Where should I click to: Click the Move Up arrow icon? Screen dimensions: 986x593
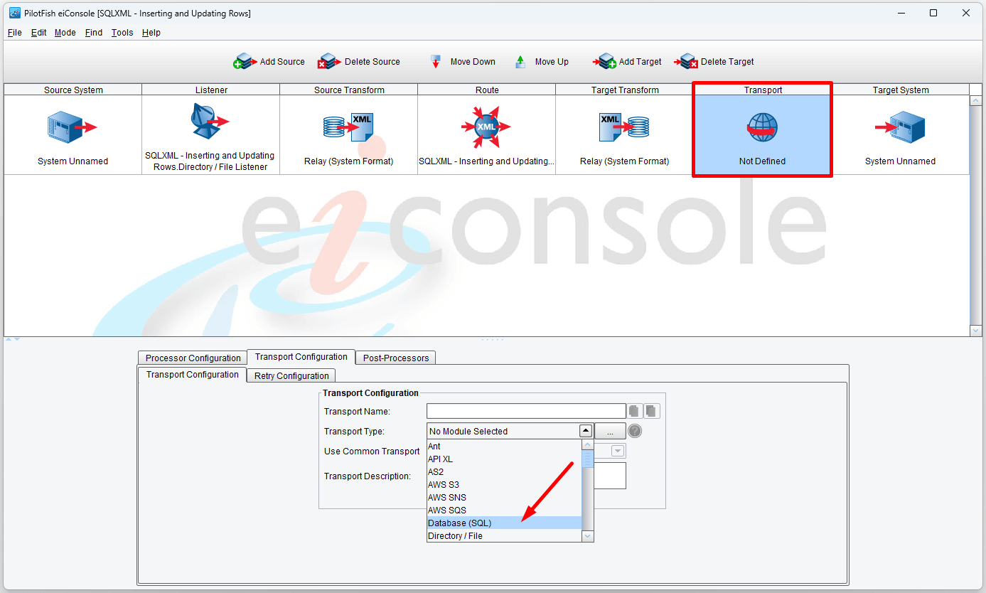(520, 62)
